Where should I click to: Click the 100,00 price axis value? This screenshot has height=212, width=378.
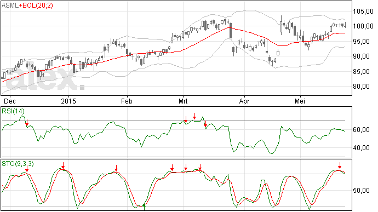tap(363, 26)
